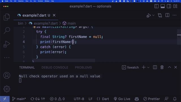Image resolution: width=181 pixels, height=102 pixels.
Task: Show additional views ellipsis in activity bar
Action: click(7, 58)
